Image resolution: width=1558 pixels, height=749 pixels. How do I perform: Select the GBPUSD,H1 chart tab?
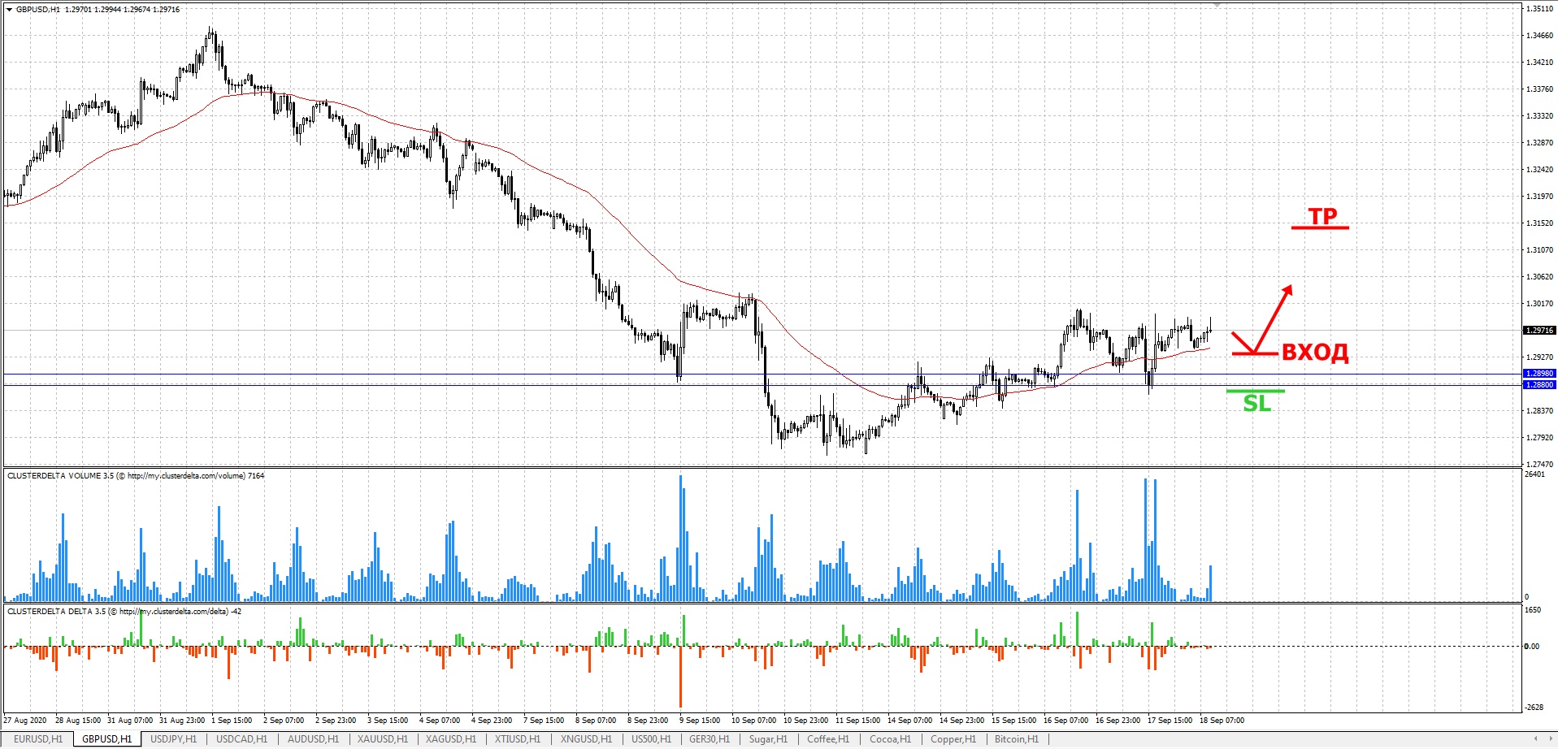pyautogui.click(x=106, y=739)
